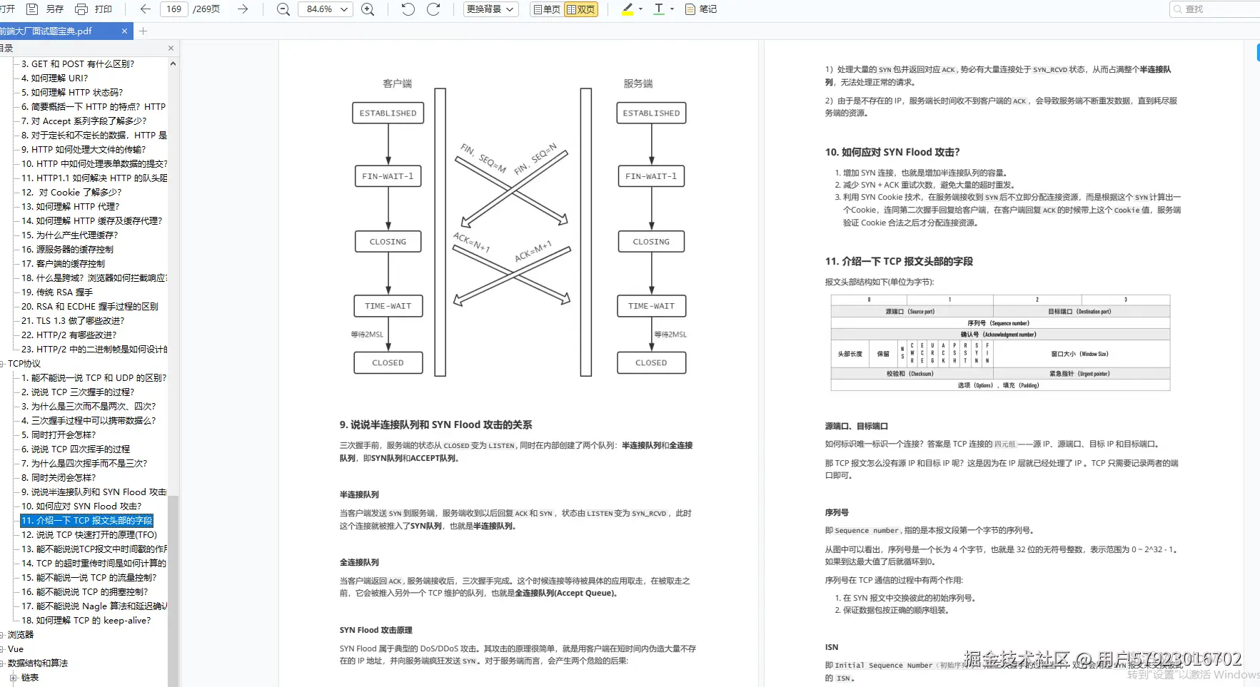Click the 另存 save-as text button
The width and height of the screenshot is (1260, 687).
(x=55, y=9)
